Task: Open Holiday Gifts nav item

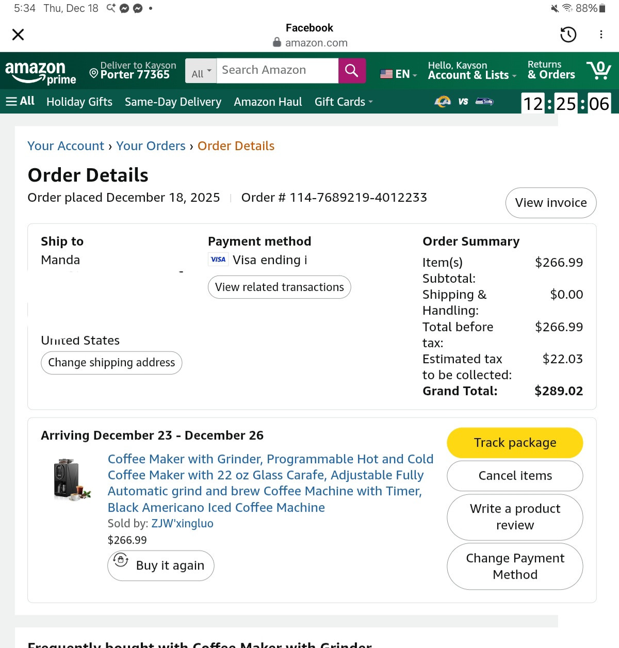Action: [79, 102]
